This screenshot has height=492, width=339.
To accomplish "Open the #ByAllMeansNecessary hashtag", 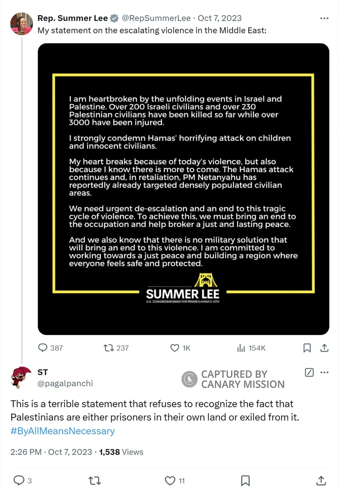I will pyautogui.click(x=63, y=431).
